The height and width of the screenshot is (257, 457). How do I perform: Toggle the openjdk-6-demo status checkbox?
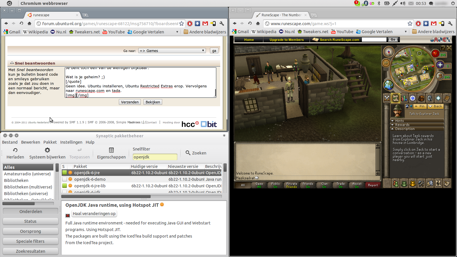click(65, 179)
